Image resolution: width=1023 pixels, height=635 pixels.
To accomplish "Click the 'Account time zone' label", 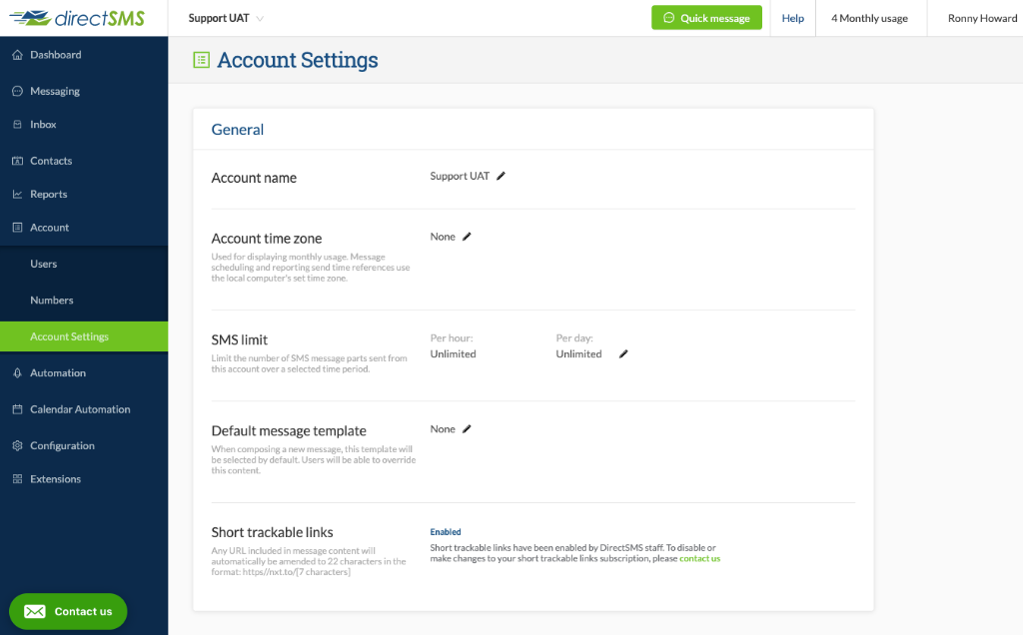I will pos(267,239).
